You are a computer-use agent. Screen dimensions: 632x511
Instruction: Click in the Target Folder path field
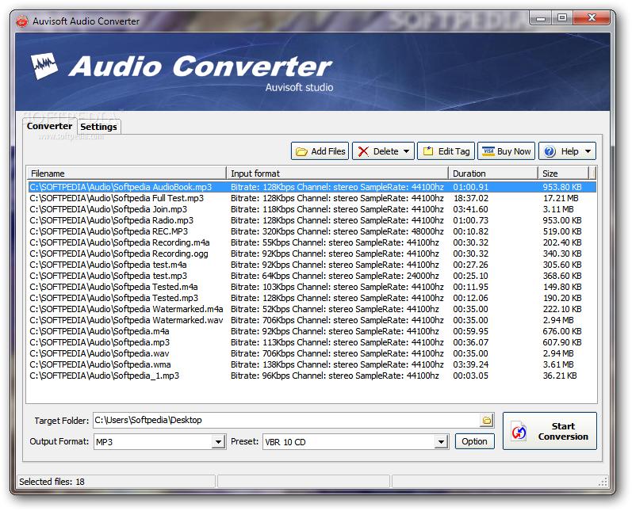pyautogui.click(x=286, y=421)
